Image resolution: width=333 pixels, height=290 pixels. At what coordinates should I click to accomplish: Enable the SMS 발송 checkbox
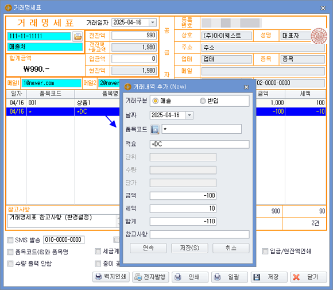pos(10,240)
